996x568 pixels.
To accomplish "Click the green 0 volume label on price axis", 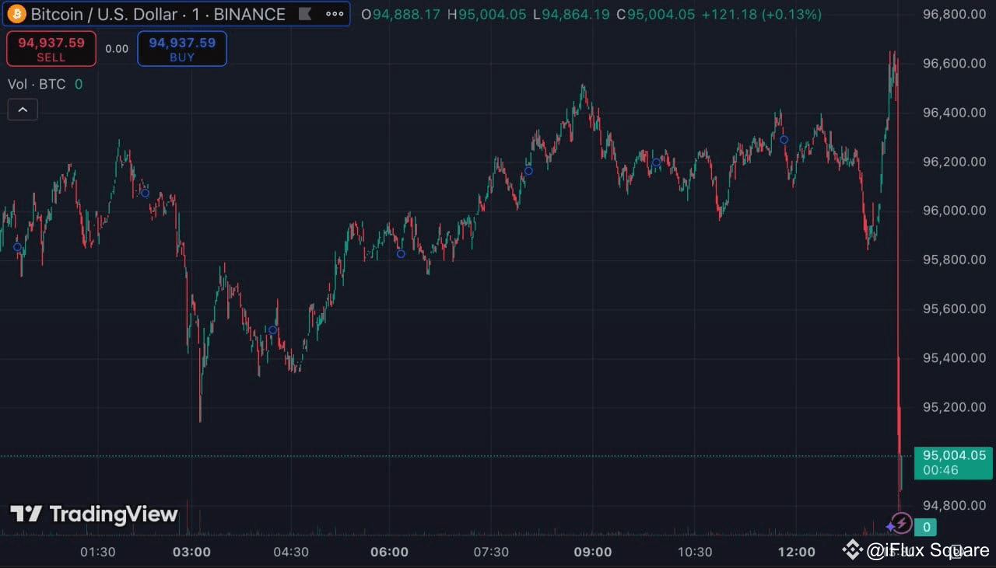I will tap(925, 528).
